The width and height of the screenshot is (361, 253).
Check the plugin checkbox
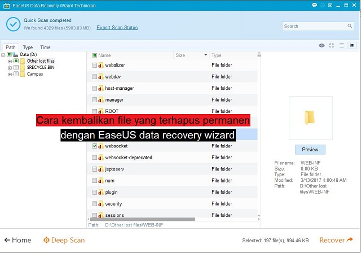(94, 192)
